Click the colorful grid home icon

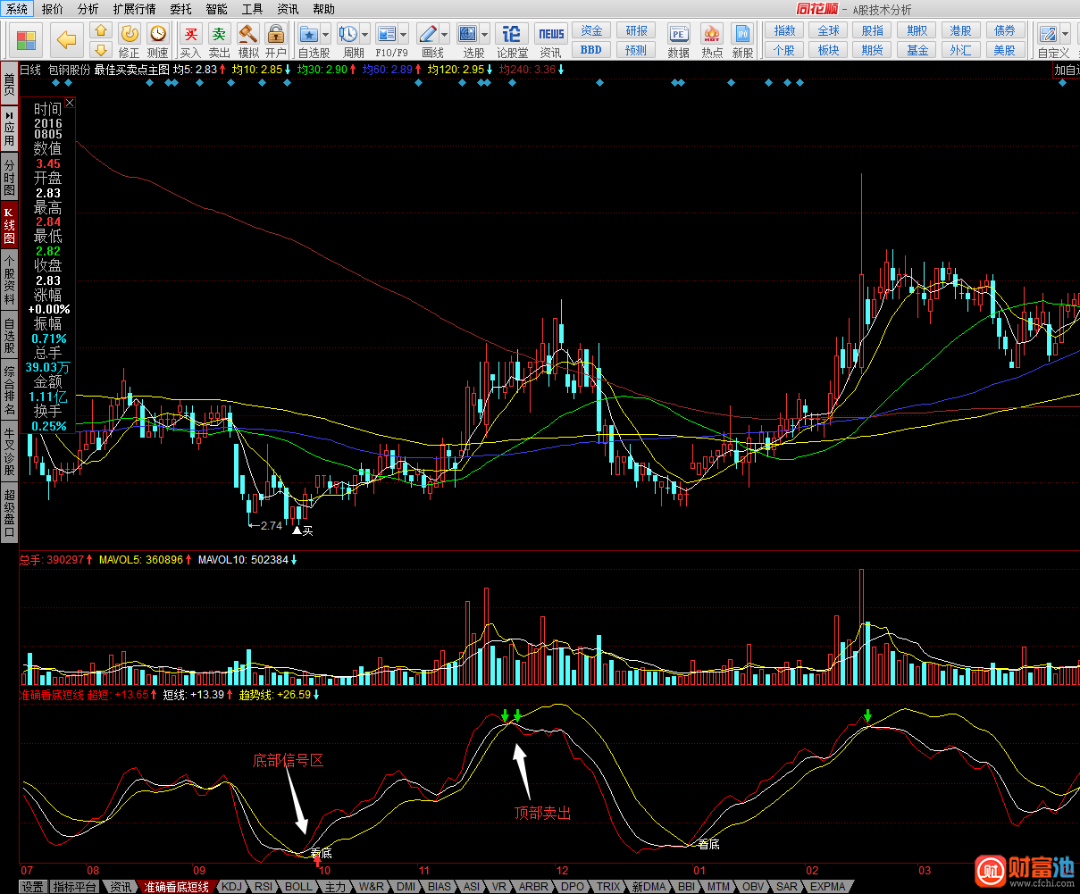(x=27, y=40)
